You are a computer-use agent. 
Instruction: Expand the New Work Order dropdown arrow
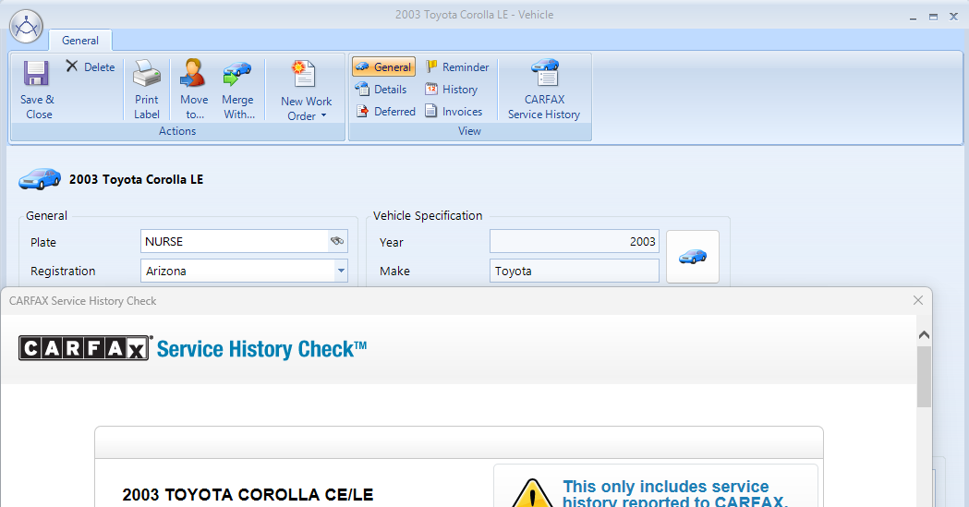coord(323,116)
